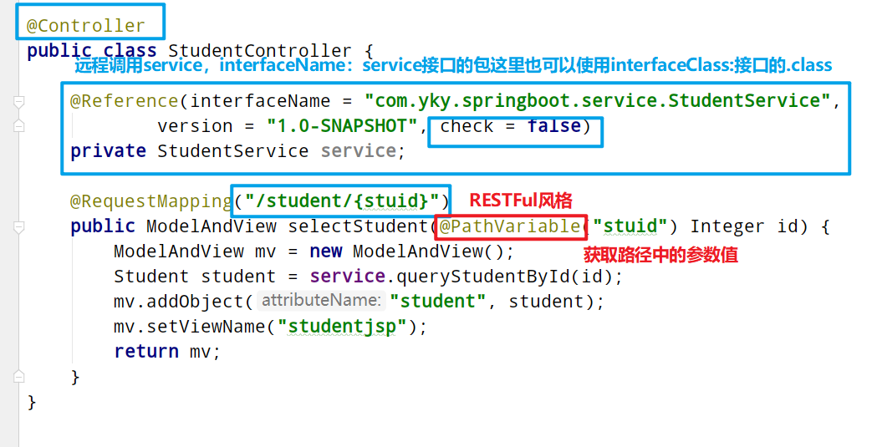Click the "1.0-SNAPSHOT" version string
The width and height of the screenshot is (872, 447).
coord(342,126)
